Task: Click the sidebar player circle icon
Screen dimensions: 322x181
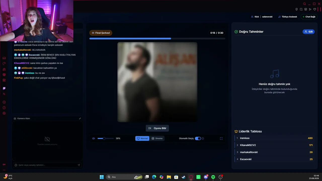Action: click(x=4, y=102)
